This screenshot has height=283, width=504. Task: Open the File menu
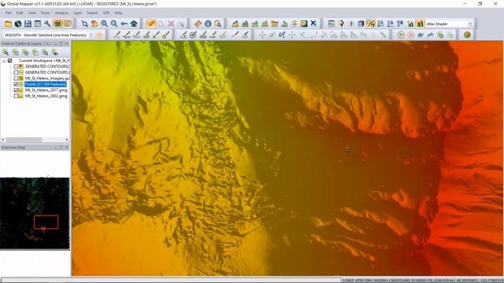[9, 13]
